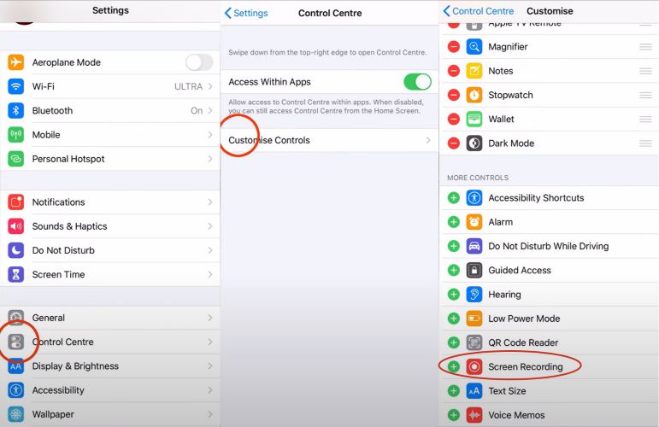Tap the Wallpaper icon
The height and width of the screenshot is (427, 659).
[16, 414]
